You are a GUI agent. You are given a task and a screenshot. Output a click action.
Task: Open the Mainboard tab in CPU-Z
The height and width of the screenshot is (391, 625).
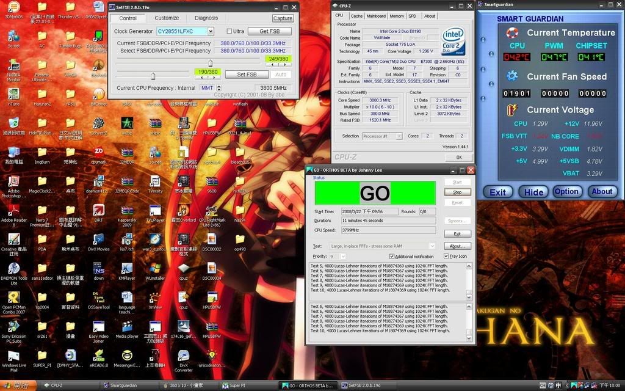tap(375, 16)
